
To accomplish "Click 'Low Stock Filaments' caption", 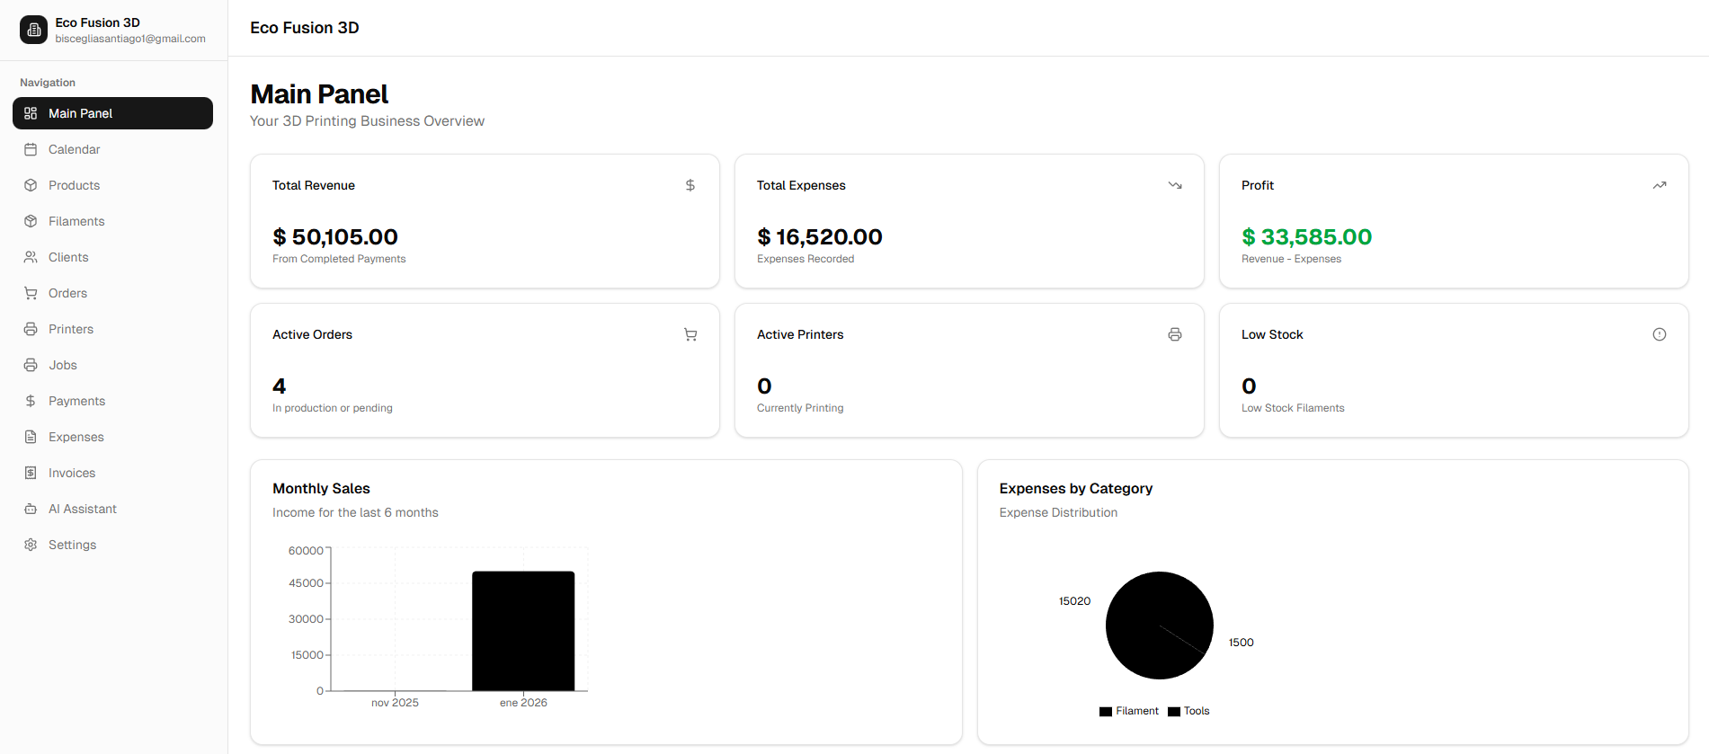I will click(x=1293, y=408).
